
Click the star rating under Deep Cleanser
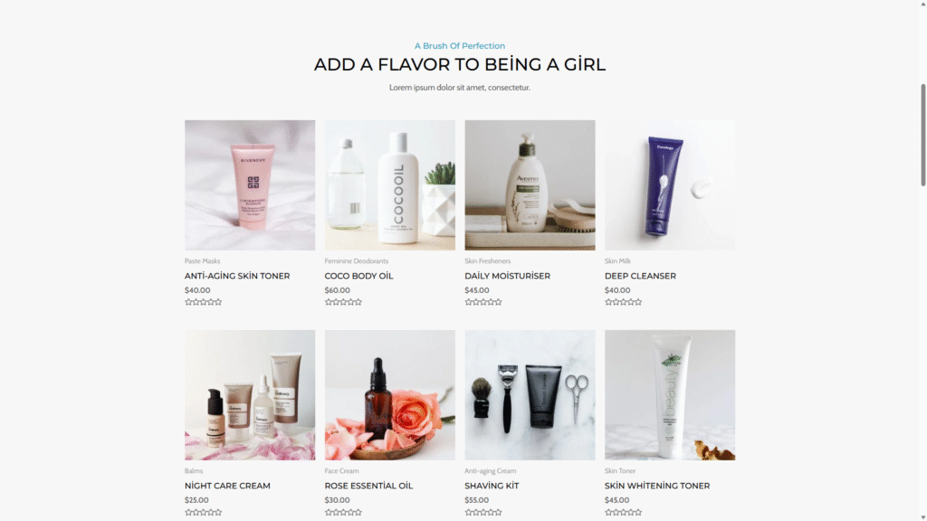pyautogui.click(x=623, y=302)
